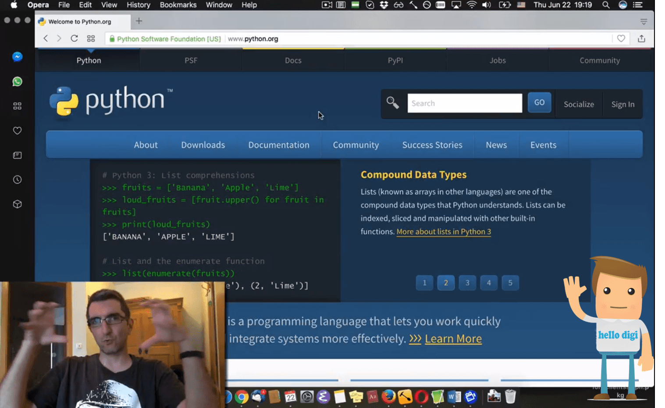
Task: Click the GO search button
Action: click(539, 103)
